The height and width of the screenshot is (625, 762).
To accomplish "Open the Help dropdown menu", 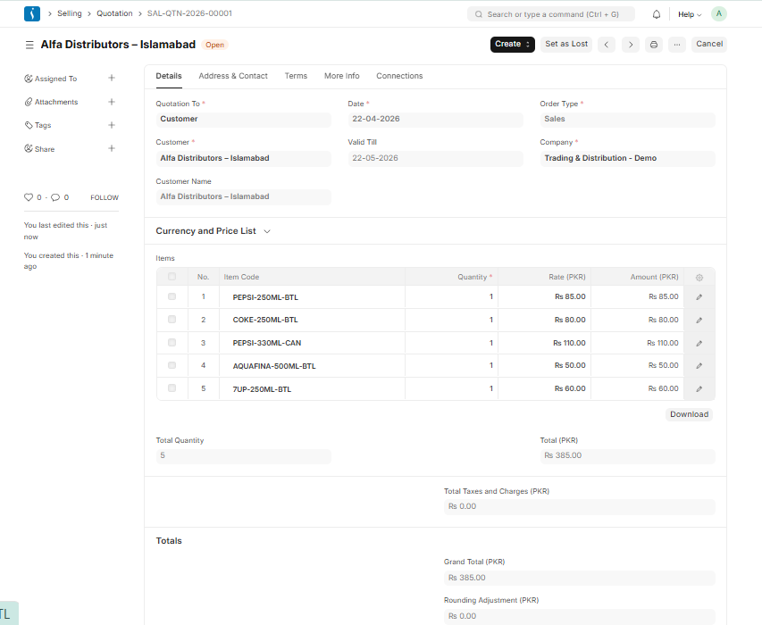I will 688,13.
